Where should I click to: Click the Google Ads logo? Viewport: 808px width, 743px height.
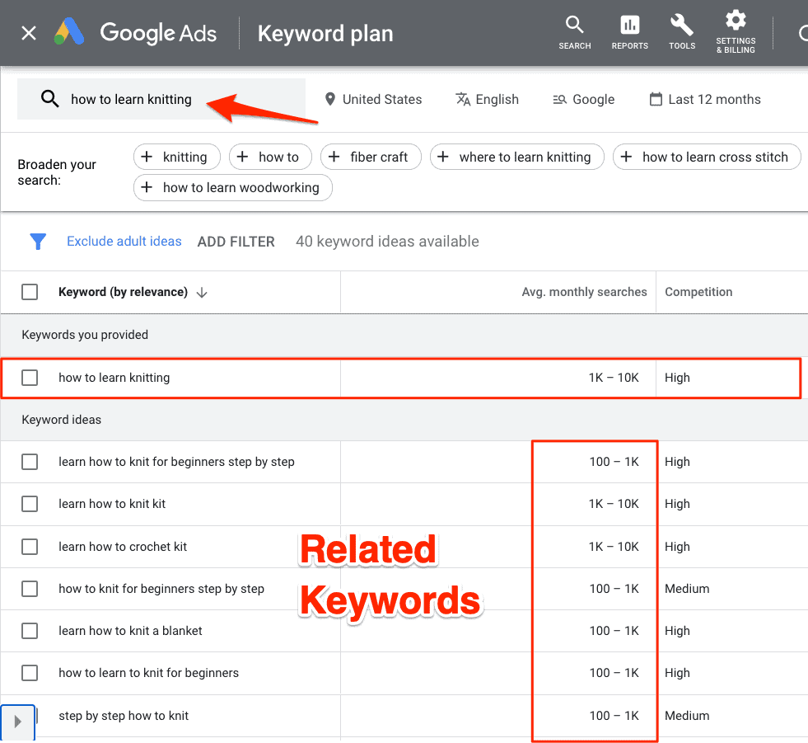(69, 33)
